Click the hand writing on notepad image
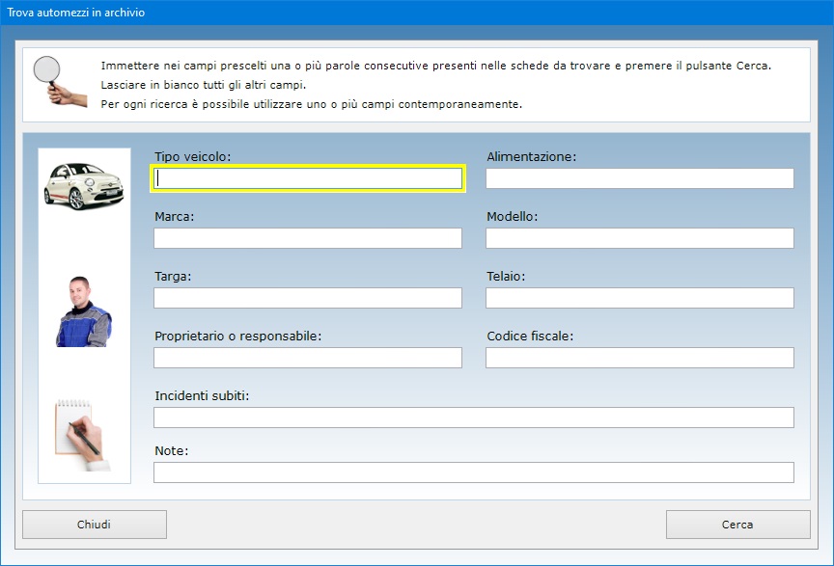The image size is (834, 566). 82,435
